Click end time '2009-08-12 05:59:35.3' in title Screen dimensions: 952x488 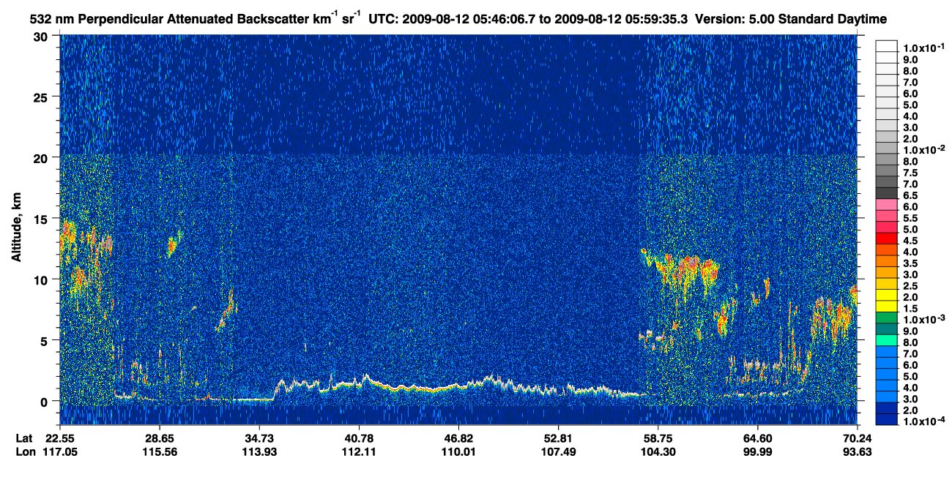pyautogui.click(x=622, y=18)
